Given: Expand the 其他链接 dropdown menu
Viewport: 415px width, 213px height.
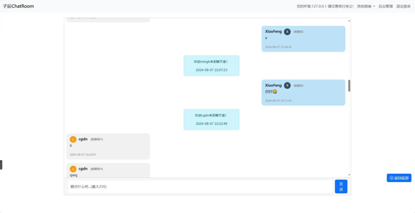Looking at the screenshot, I should pos(366,6).
